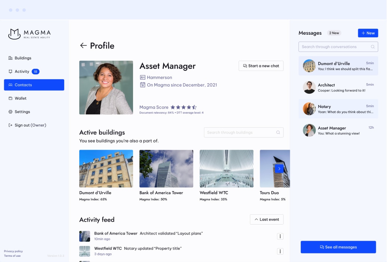Open Settings from the sidebar
The image size is (387, 262).
point(22,112)
